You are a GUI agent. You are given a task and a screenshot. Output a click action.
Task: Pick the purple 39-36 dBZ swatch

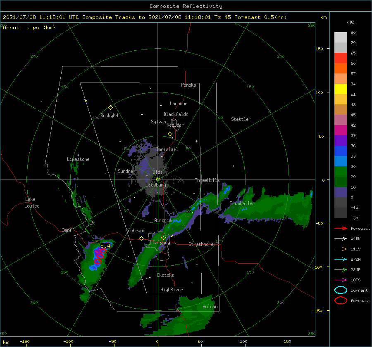pos(341,140)
